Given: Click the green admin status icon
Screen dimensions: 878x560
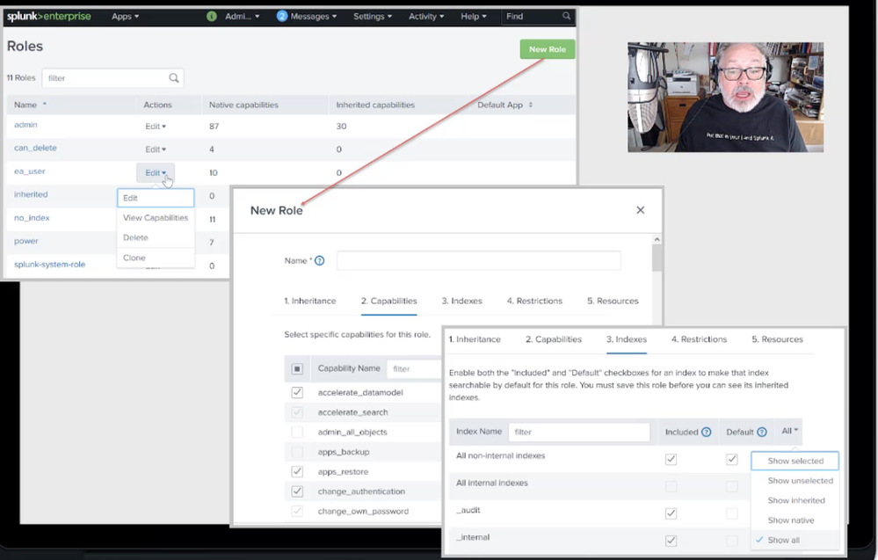Looking at the screenshot, I should pos(212,16).
